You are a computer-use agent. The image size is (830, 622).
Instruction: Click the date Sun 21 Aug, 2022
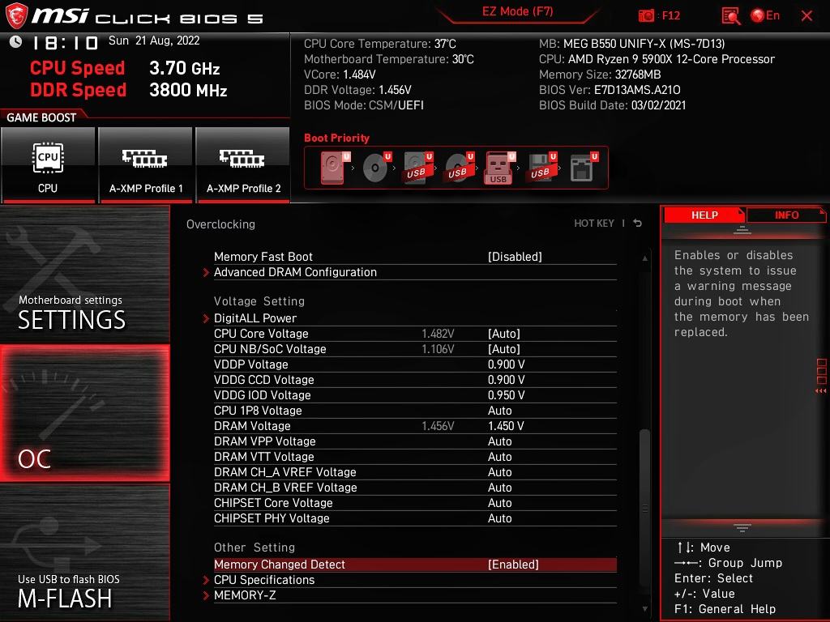tap(154, 40)
